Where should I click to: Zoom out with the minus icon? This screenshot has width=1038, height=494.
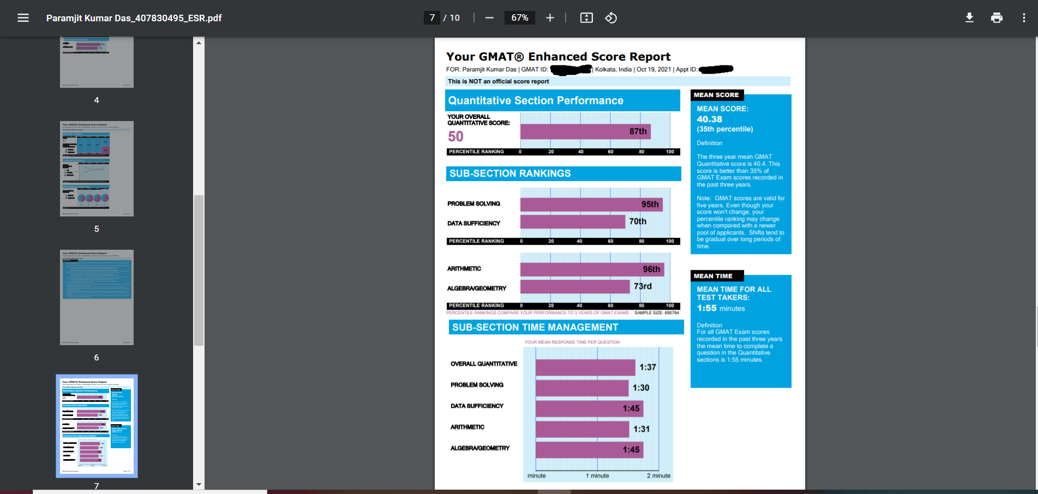[489, 17]
